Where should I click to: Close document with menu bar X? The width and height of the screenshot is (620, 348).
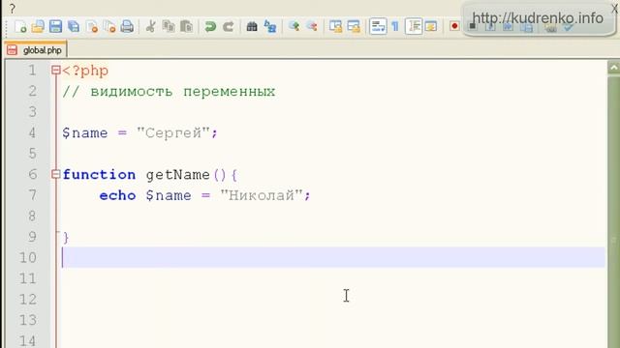[x=615, y=9]
